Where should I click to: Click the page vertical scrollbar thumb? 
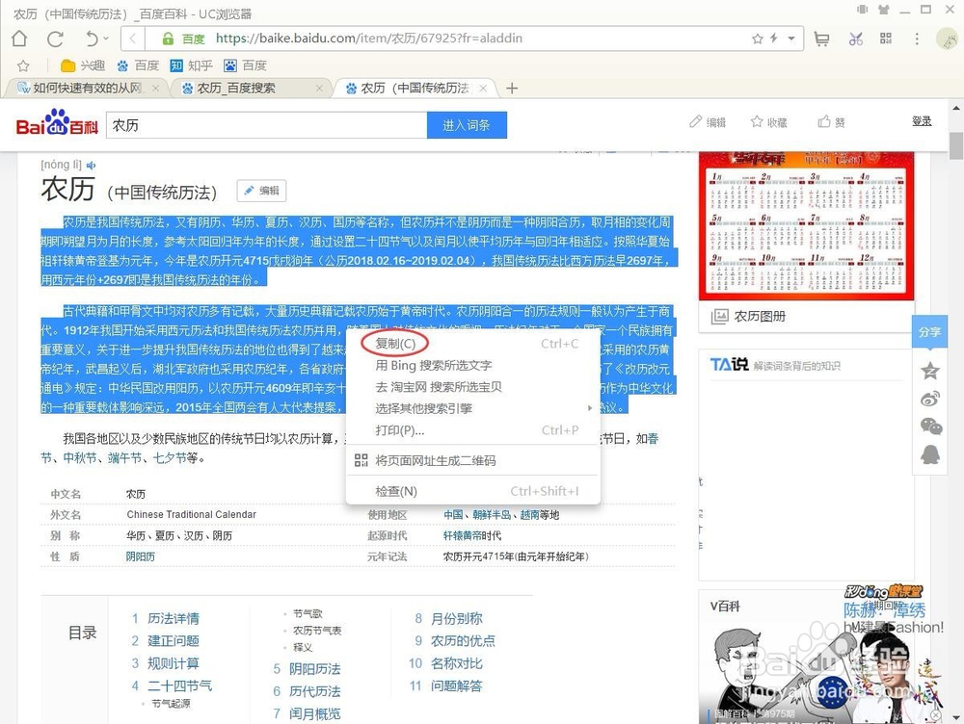pos(956,145)
